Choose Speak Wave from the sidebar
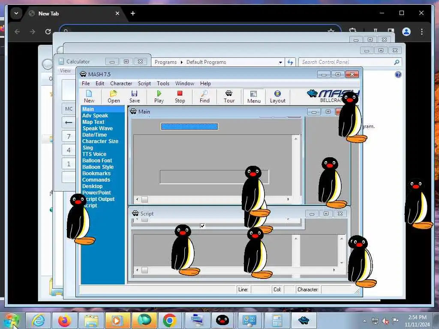Image resolution: width=439 pixels, height=329 pixels. tap(97, 129)
